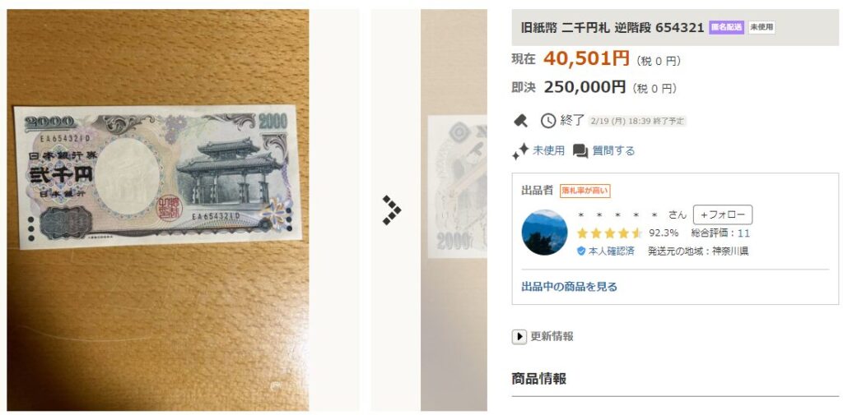Open the seller's avatar photo

[x=544, y=233]
